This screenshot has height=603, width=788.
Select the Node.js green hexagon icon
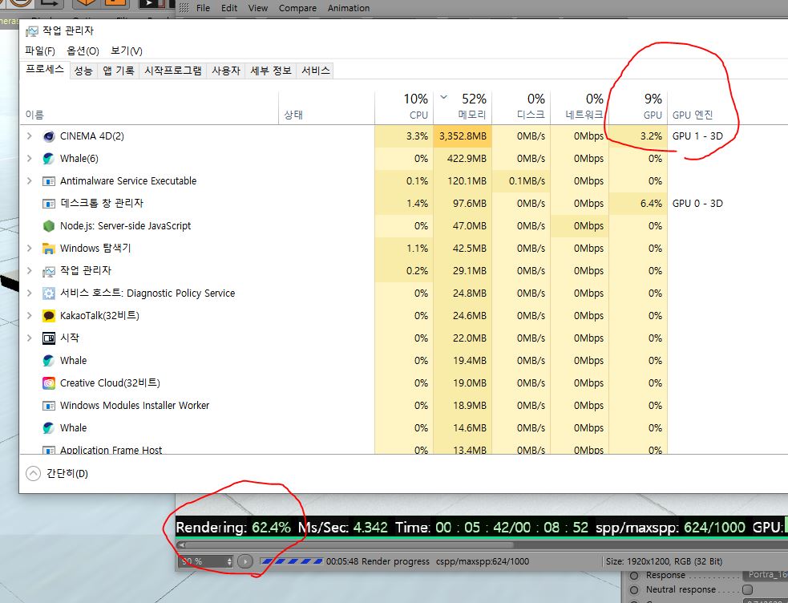(49, 226)
